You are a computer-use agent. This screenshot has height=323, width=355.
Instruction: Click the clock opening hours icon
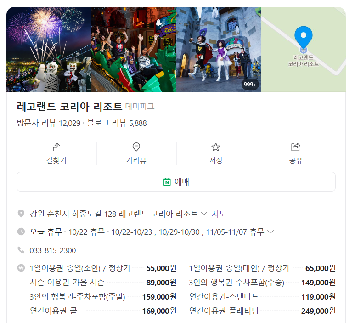21,232
